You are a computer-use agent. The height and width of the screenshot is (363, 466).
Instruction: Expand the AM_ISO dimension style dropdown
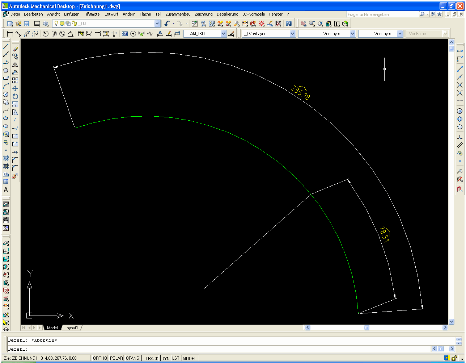pos(223,34)
